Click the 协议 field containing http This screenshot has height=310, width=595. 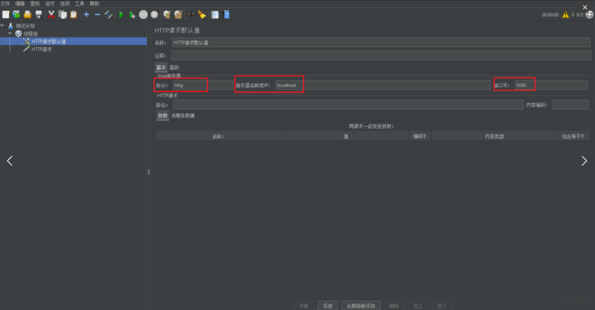(203, 85)
